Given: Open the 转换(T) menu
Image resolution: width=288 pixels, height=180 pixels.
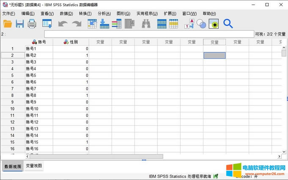Looking at the screenshot, I should click(85, 13).
